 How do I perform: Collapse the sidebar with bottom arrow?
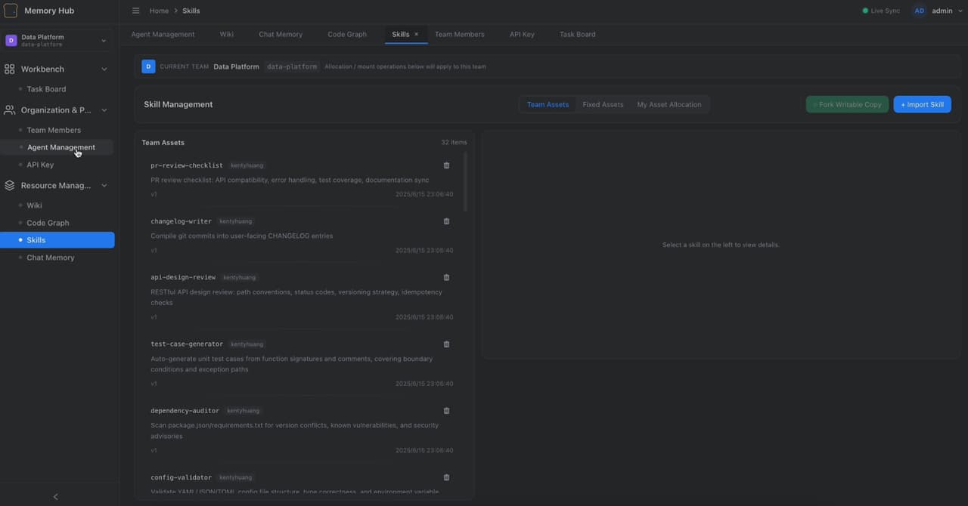pyautogui.click(x=55, y=496)
